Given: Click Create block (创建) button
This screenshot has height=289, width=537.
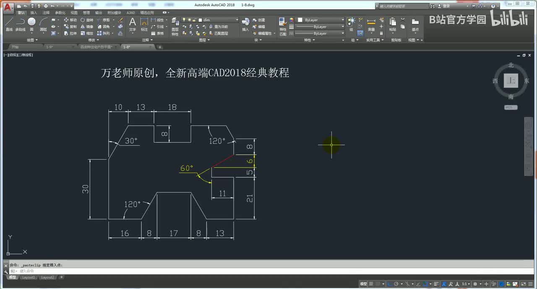Looking at the screenshot, I should pyautogui.click(x=259, y=20).
